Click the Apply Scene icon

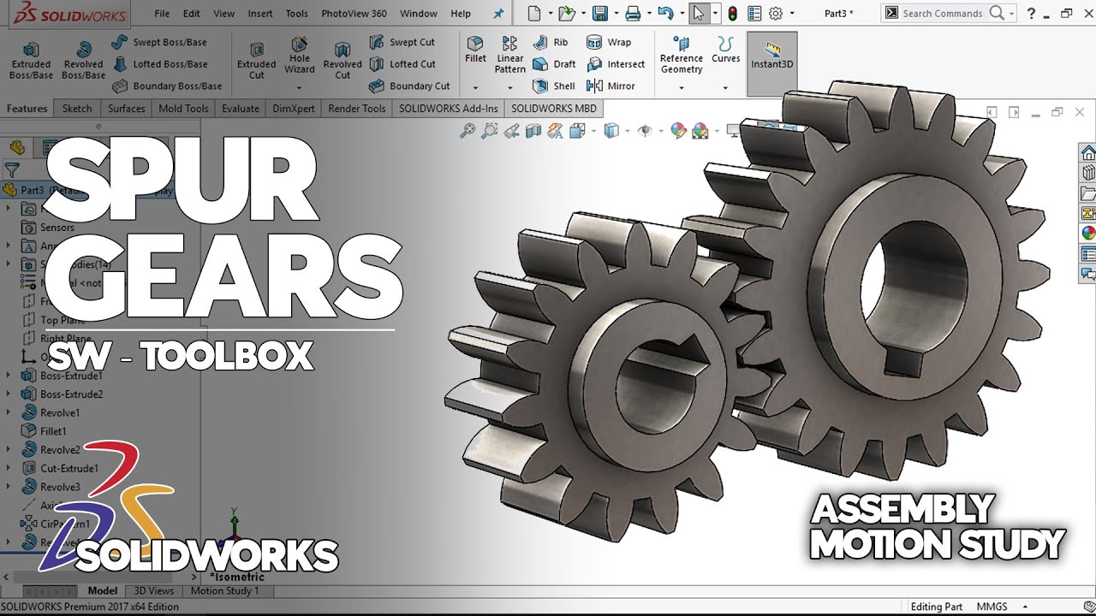[700, 131]
